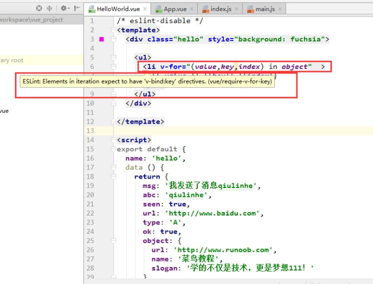Close the HelloWorld.vue tab
Screen dimensions: 373x284
click(x=145, y=9)
